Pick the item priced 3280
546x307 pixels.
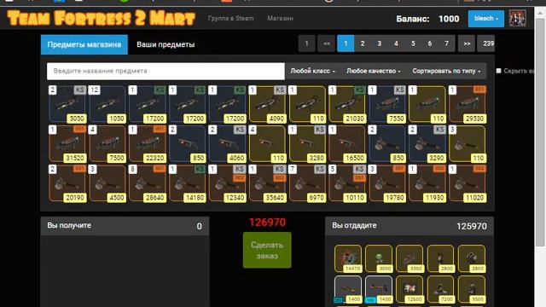307,144
